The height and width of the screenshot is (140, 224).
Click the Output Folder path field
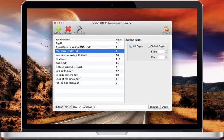[x=109, y=107]
